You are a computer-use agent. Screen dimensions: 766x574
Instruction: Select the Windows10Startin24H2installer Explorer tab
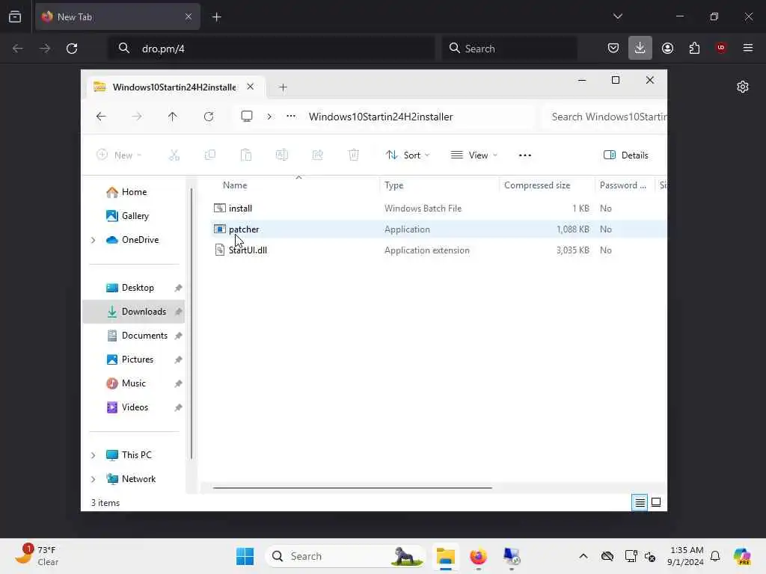[175, 87]
